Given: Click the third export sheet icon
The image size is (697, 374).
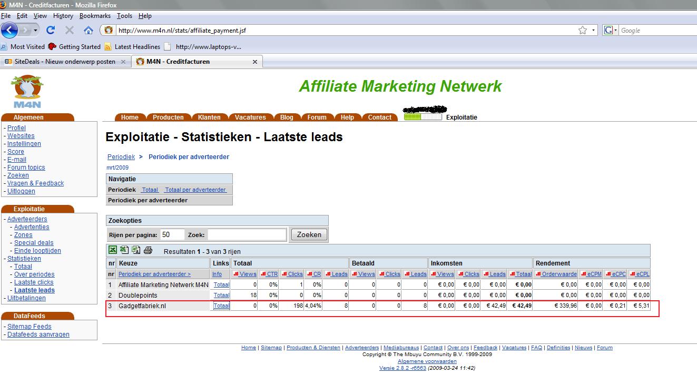Looking at the screenshot, I should 136,250.
